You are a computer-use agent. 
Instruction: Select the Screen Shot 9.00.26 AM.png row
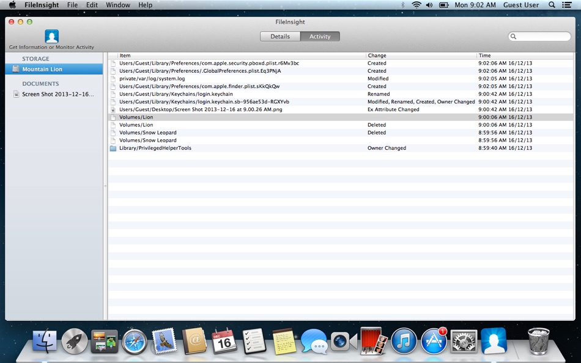[341, 109]
